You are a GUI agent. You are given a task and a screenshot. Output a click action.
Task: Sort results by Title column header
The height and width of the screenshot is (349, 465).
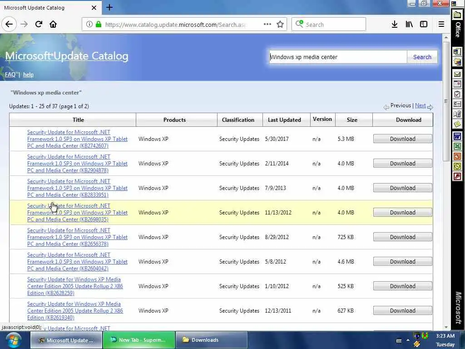[78, 120]
